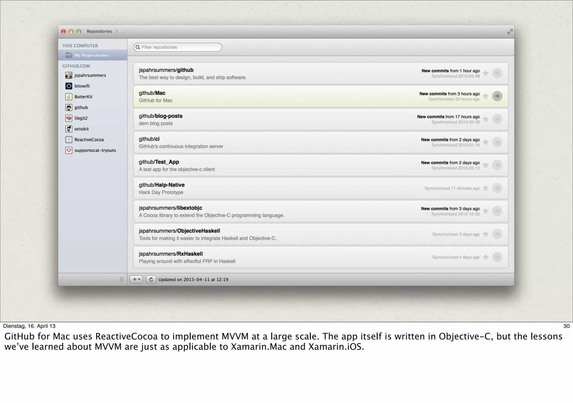The width and height of the screenshot is (573, 403).
Task: Star the github/Halp-Native repository
Action: 486,188
